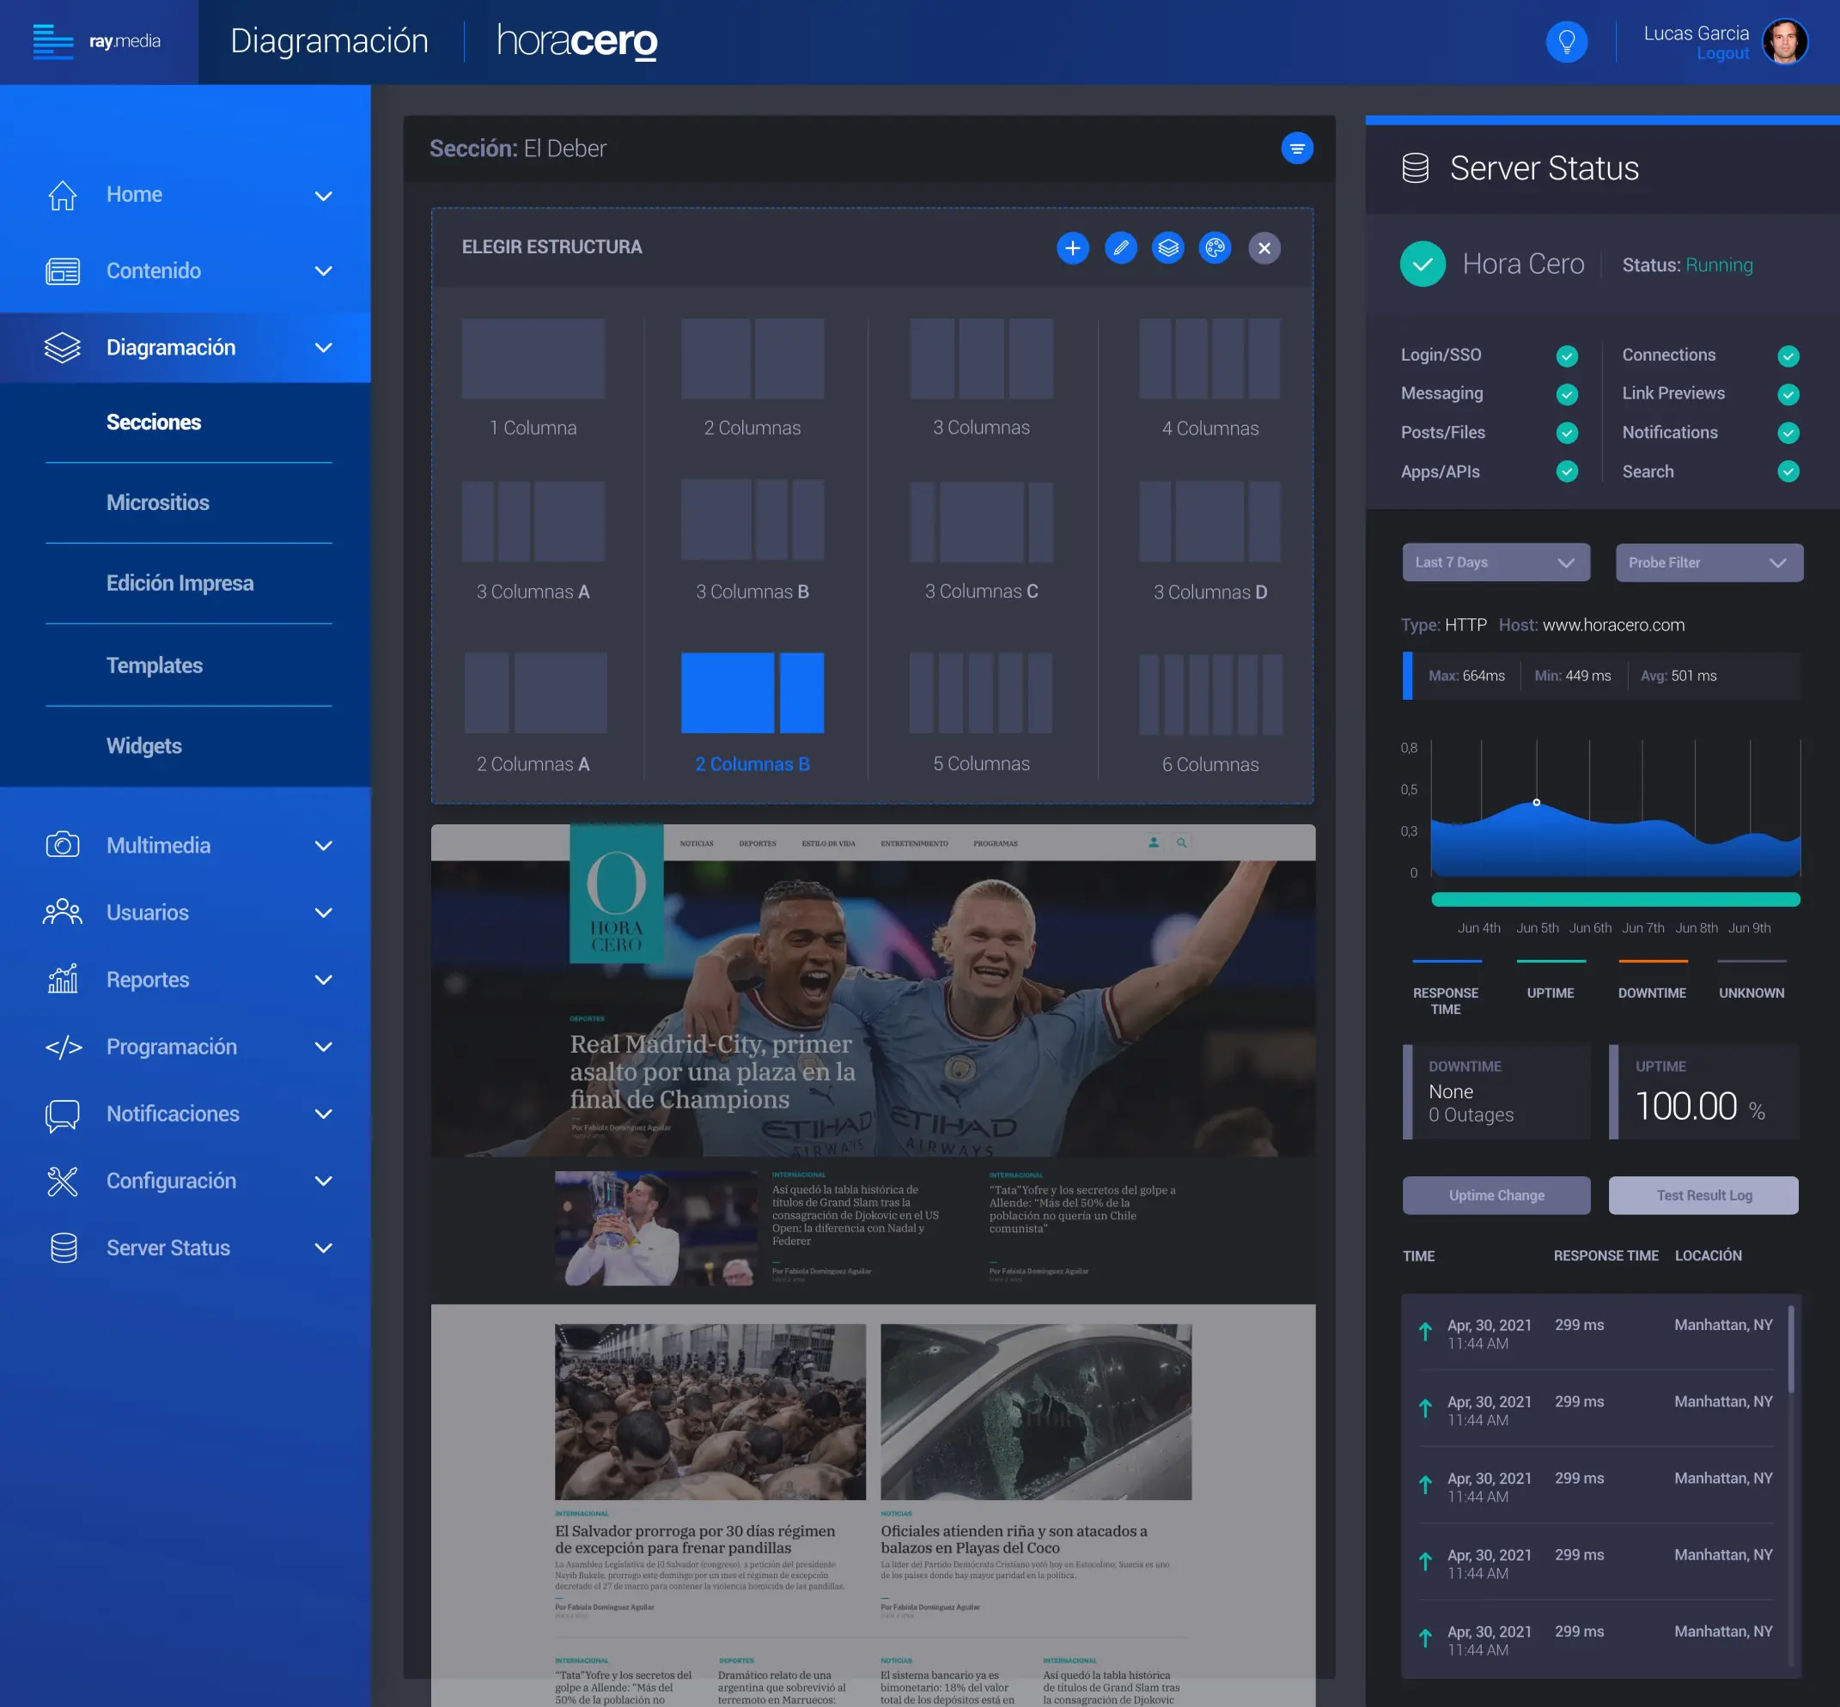
Task: Open the Last 7 Days dropdown
Action: click(1496, 562)
